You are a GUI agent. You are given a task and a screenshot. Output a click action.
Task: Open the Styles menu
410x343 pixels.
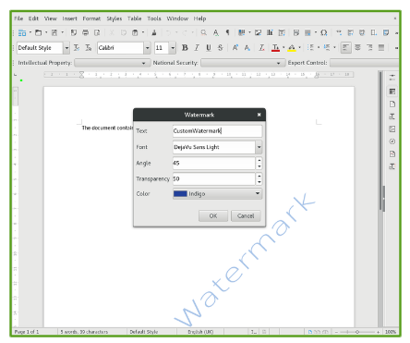(115, 18)
